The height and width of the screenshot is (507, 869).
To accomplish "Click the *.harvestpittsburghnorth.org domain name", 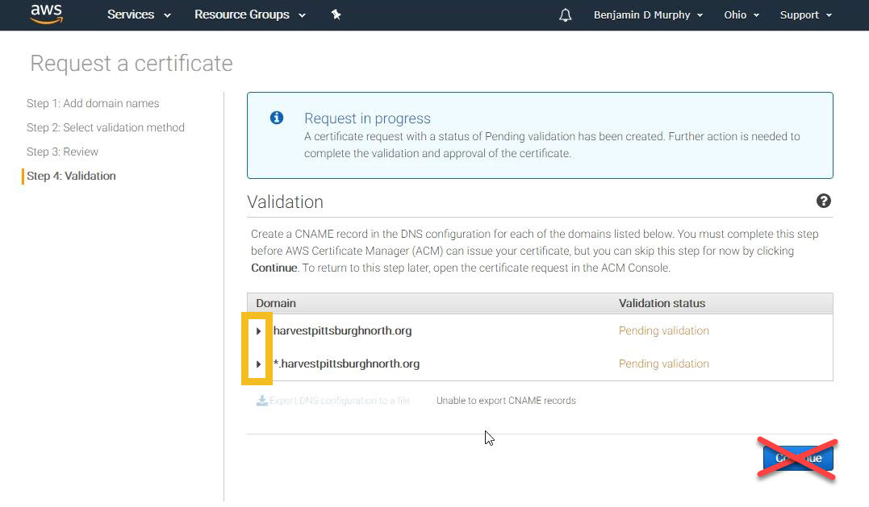I will click(x=346, y=364).
